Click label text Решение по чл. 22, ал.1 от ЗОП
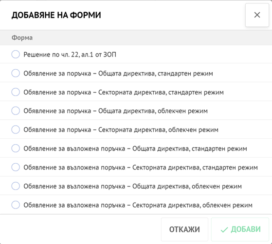272x244 pixels. point(70,55)
